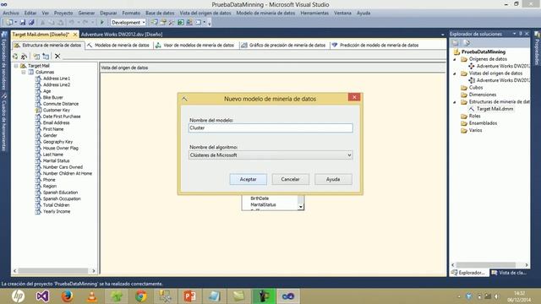Click the Cubos folder icon

tap(464, 88)
